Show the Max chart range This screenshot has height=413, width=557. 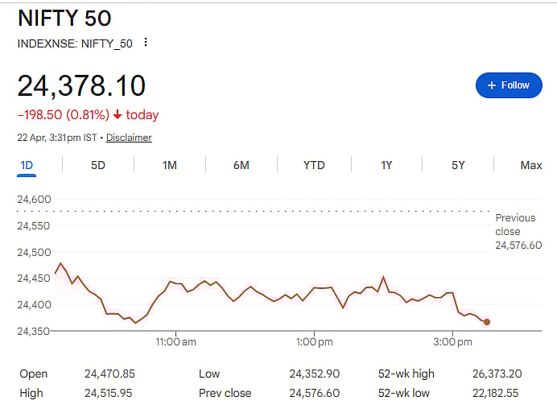(530, 165)
